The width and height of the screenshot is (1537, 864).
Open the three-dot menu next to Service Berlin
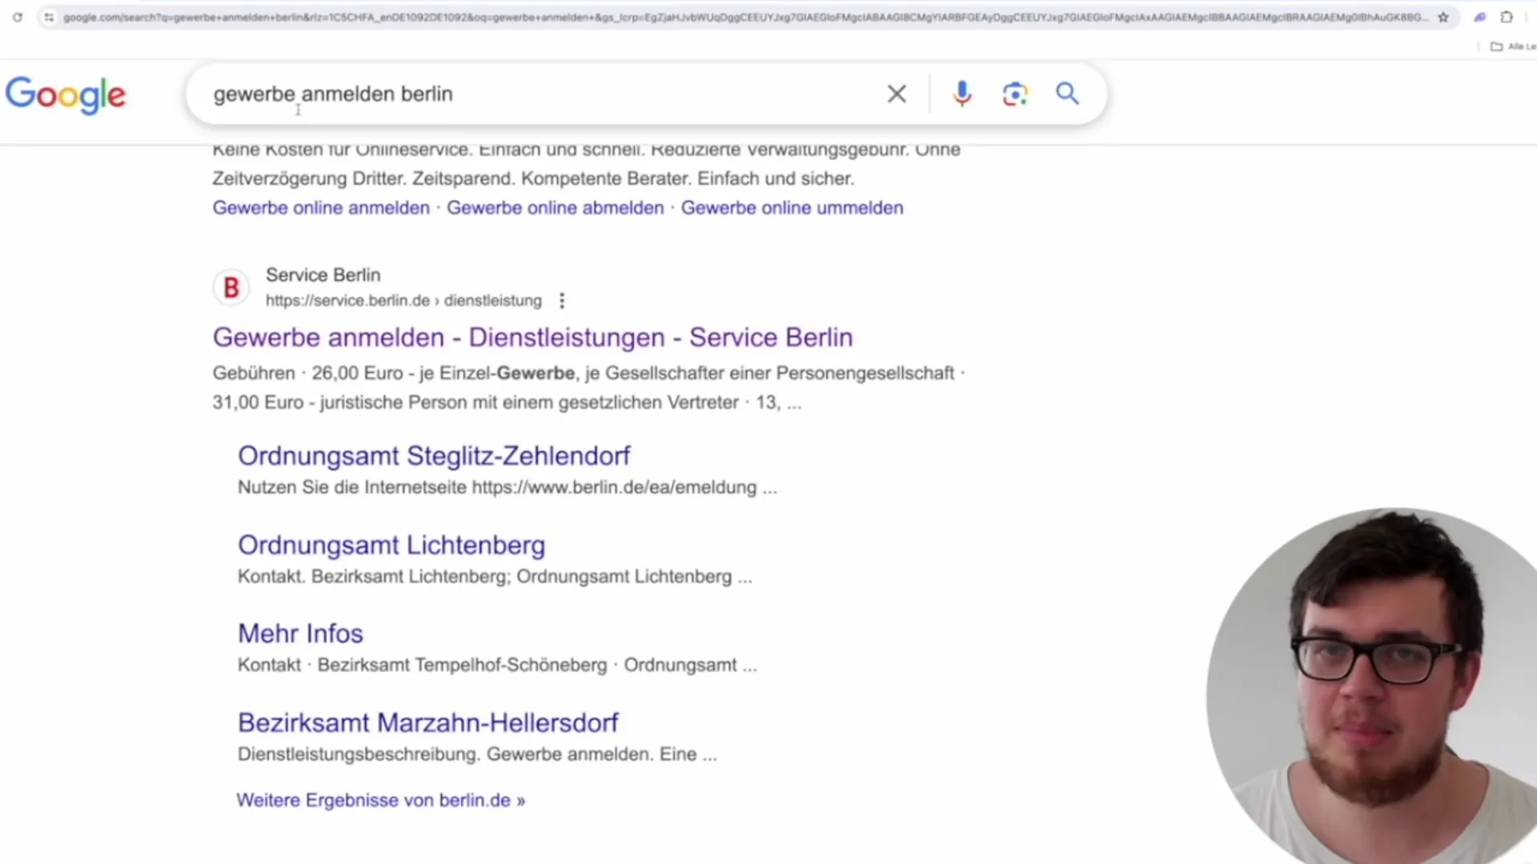click(x=562, y=301)
